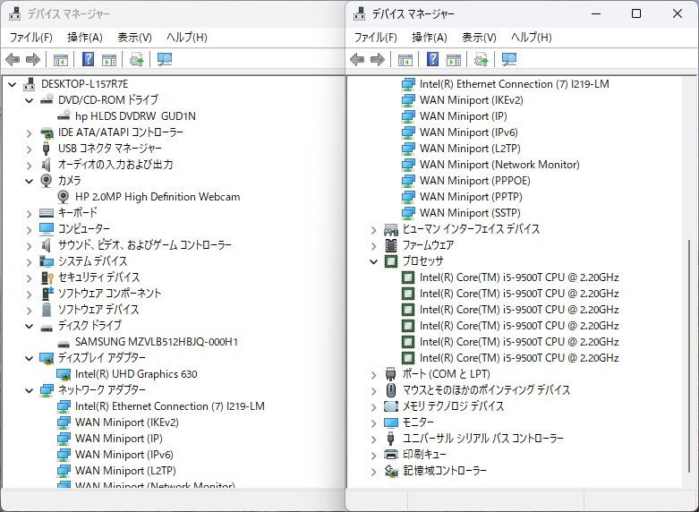Select 記憶域コントローラー in right window

[x=445, y=470]
